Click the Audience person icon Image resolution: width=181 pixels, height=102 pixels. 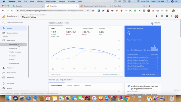(x=4, y=68)
